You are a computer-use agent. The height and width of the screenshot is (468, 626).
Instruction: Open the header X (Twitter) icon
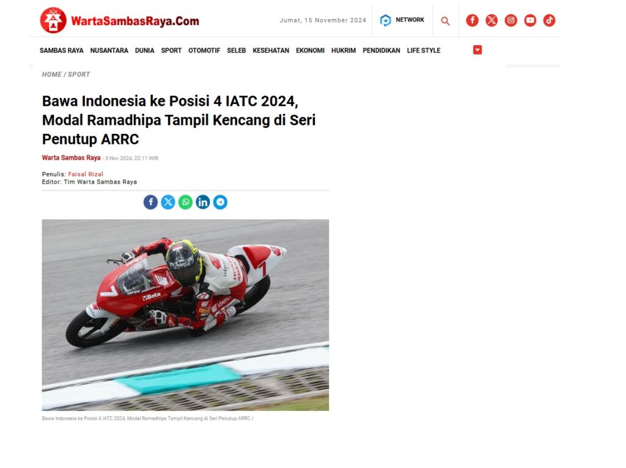(492, 20)
